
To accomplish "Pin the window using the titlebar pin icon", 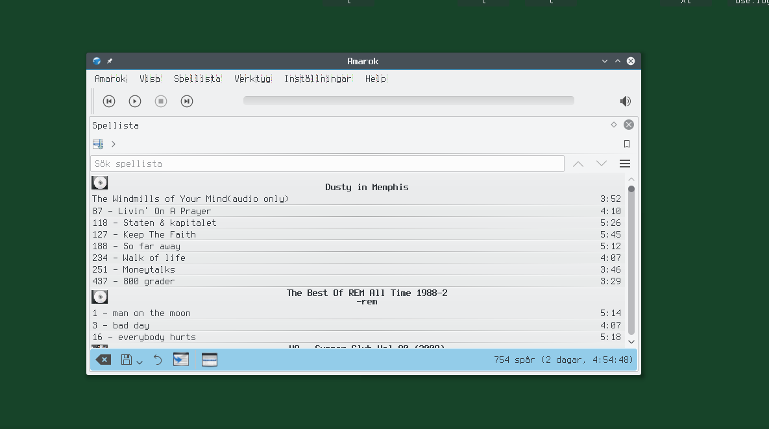I will coord(110,61).
